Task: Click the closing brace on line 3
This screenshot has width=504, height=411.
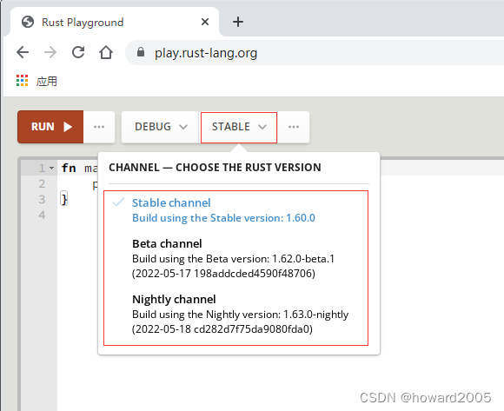Action: [64, 199]
